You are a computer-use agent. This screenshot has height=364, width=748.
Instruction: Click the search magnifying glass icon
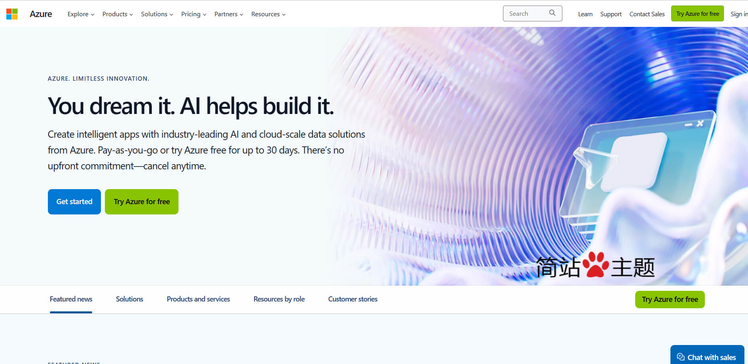tap(552, 13)
